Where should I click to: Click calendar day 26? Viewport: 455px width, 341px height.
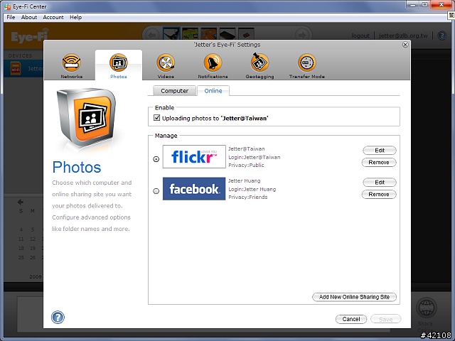pos(33,257)
